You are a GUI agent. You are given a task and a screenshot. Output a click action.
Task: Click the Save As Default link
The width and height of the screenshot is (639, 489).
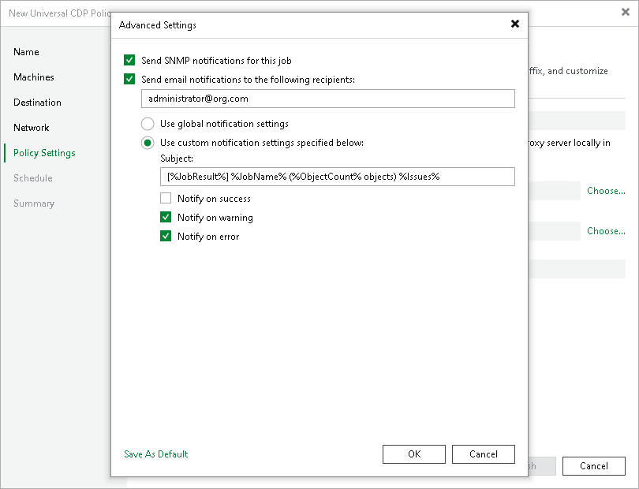155,454
